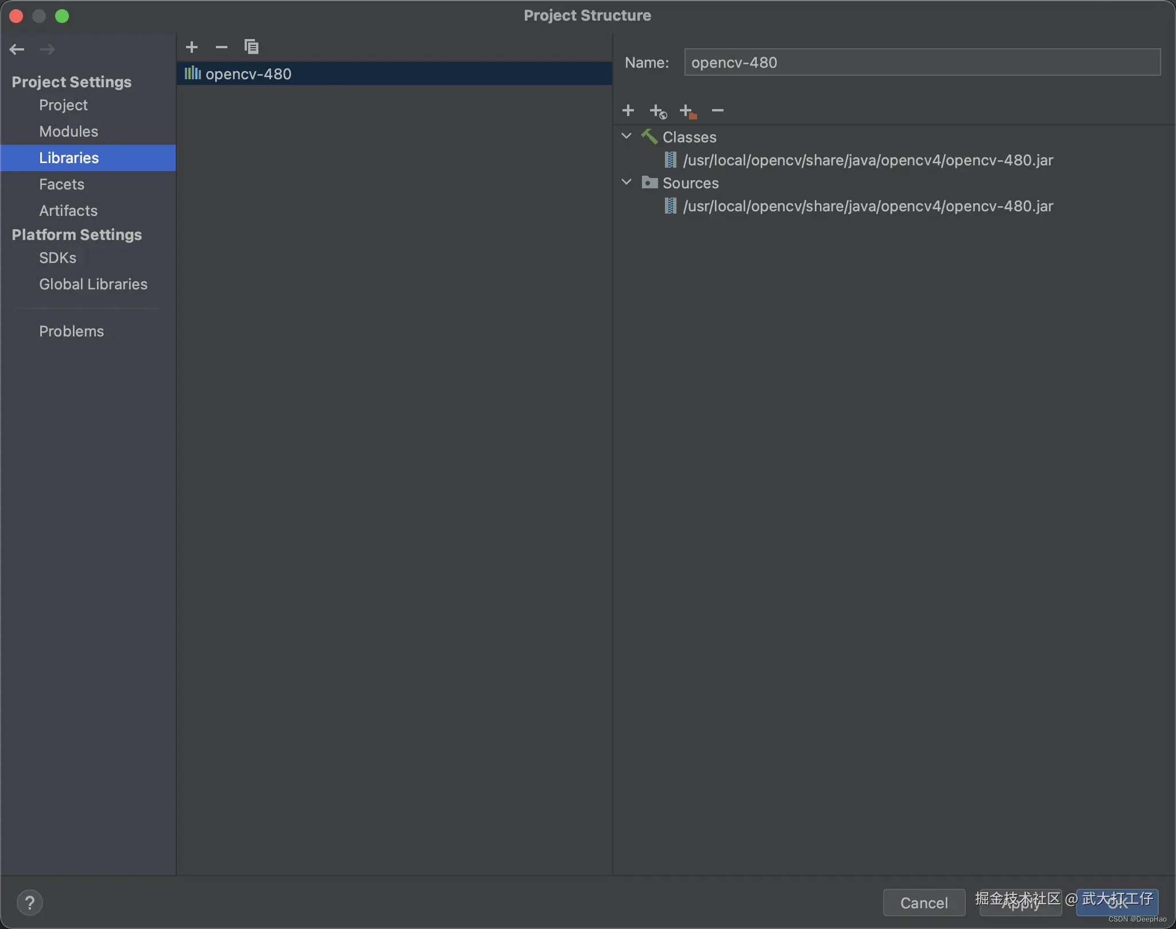Viewport: 1176px width, 929px height.
Task: Go back with the left arrow
Action: tap(17, 49)
